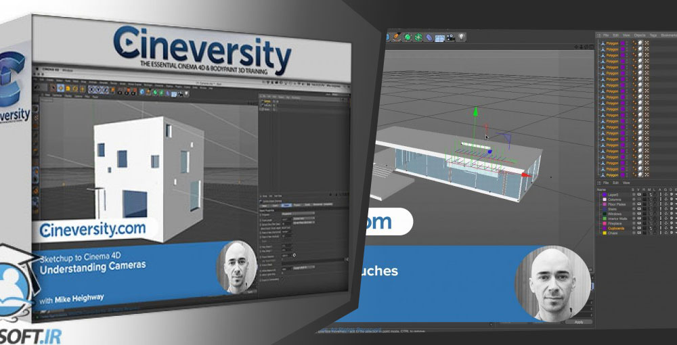Open View menu in the Layer manager
The width and height of the screenshot is (677, 345).
pyautogui.click(x=626, y=183)
